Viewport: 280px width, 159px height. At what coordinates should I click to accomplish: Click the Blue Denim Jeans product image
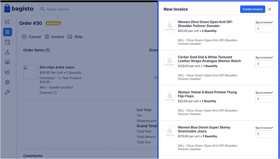tap(170, 132)
